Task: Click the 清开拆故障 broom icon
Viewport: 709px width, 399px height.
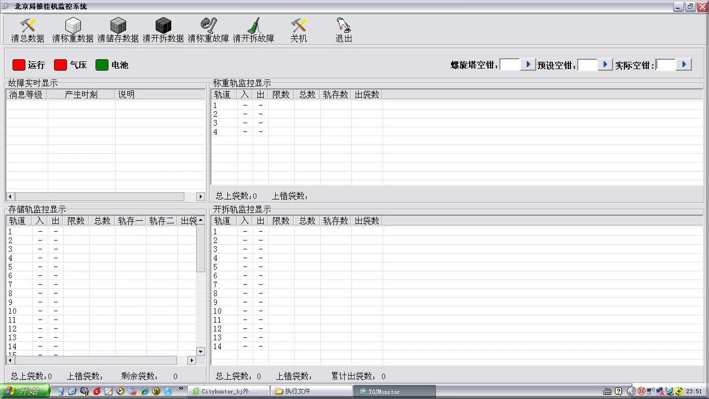Action: click(253, 25)
